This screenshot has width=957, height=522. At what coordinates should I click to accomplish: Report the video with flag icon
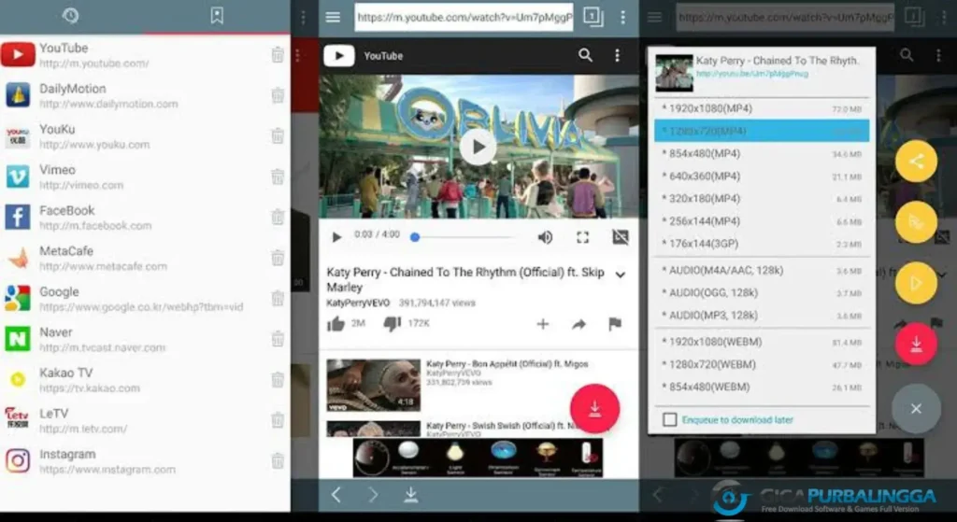click(615, 324)
